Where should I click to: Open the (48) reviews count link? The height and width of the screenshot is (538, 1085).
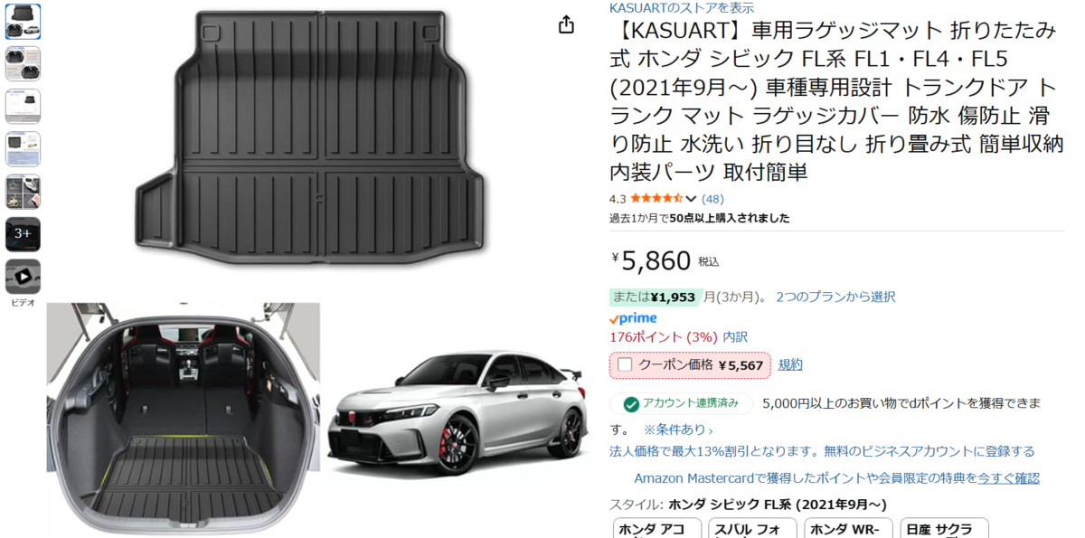712,199
